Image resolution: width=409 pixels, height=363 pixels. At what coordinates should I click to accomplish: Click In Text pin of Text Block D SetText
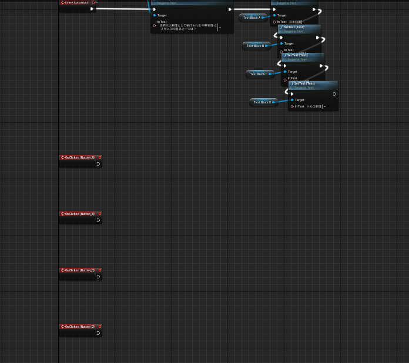(292, 107)
